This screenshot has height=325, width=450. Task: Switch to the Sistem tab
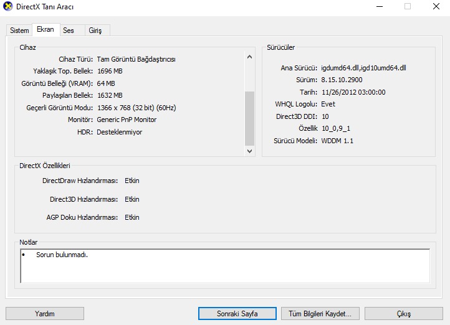pyautogui.click(x=19, y=31)
